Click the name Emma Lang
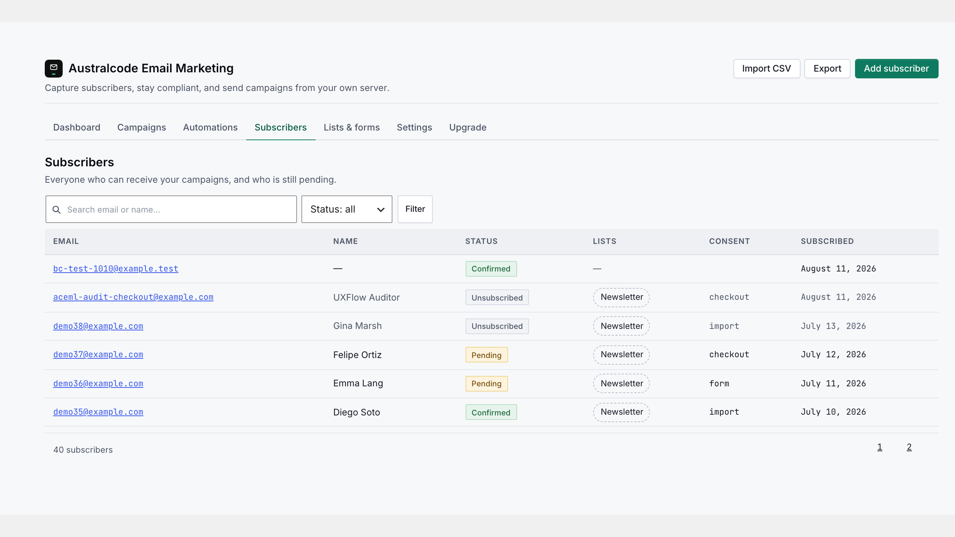The width and height of the screenshot is (955, 537). [x=358, y=383]
